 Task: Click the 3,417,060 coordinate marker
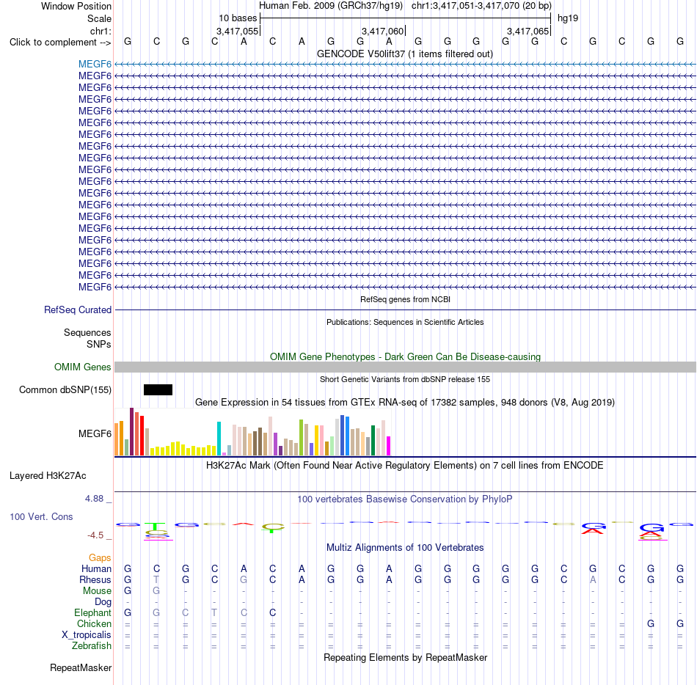coord(382,31)
